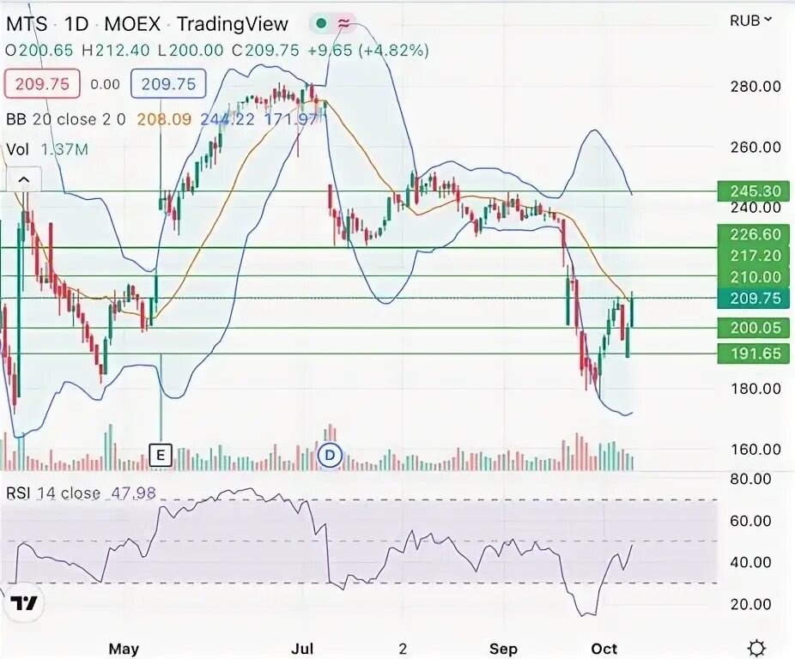Click the low price L200.00 value

[190, 51]
